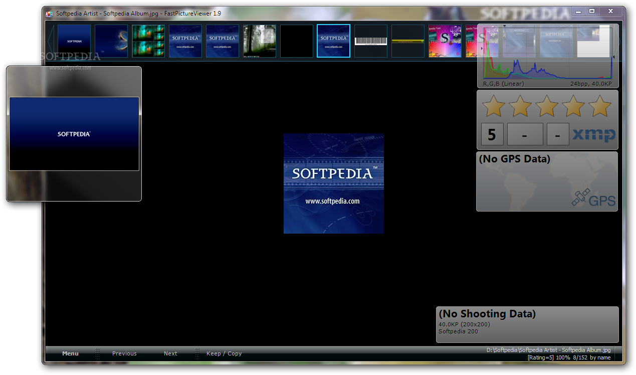Go to the Next image
The width and height of the screenshot is (636, 375).
pyautogui.click(x=170, y=353)
